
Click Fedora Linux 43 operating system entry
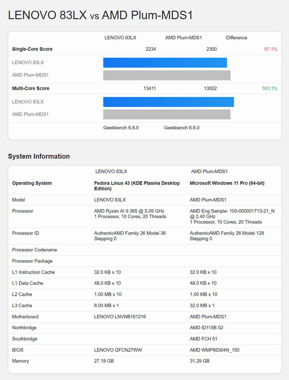coord(137,186)
